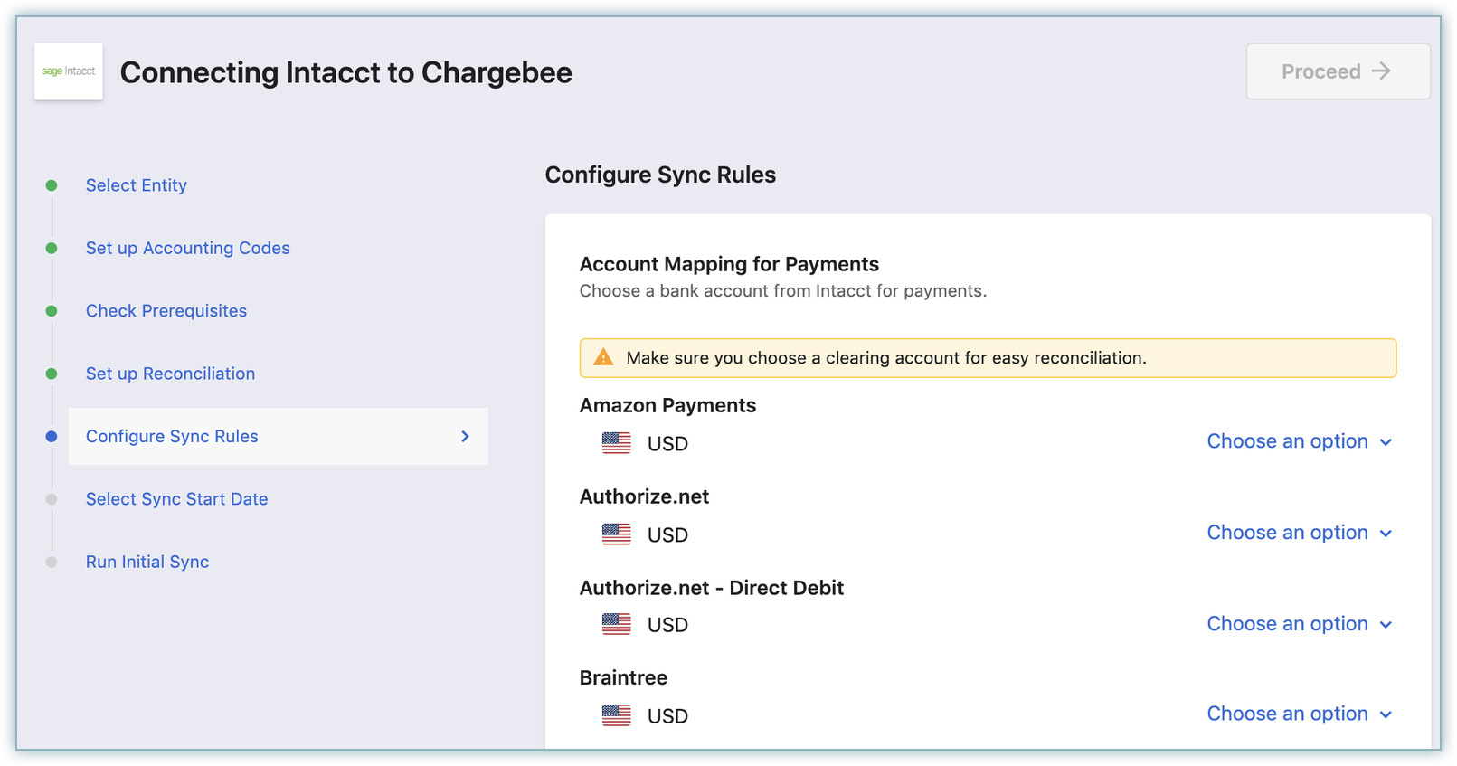Image resolution: width=1457 pixels, height=766 pixels.
Task: Go to Set up Accounting Codes step
Action: (188, 248)
